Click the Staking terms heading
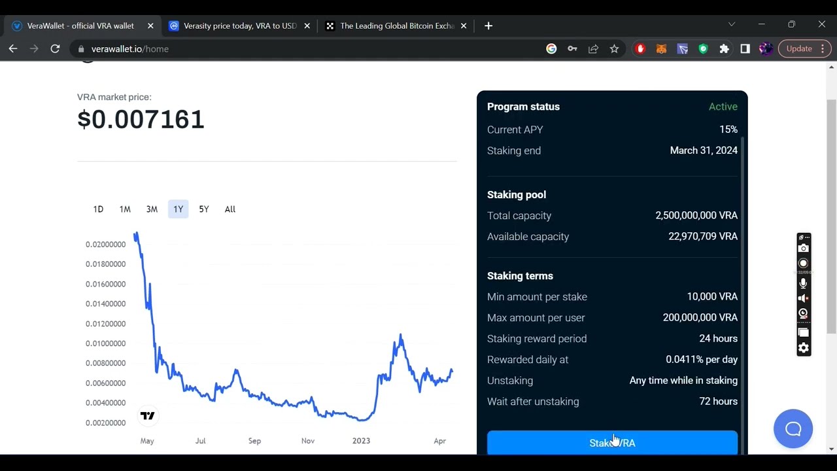The image size is (837, 471). click(520, 276)
